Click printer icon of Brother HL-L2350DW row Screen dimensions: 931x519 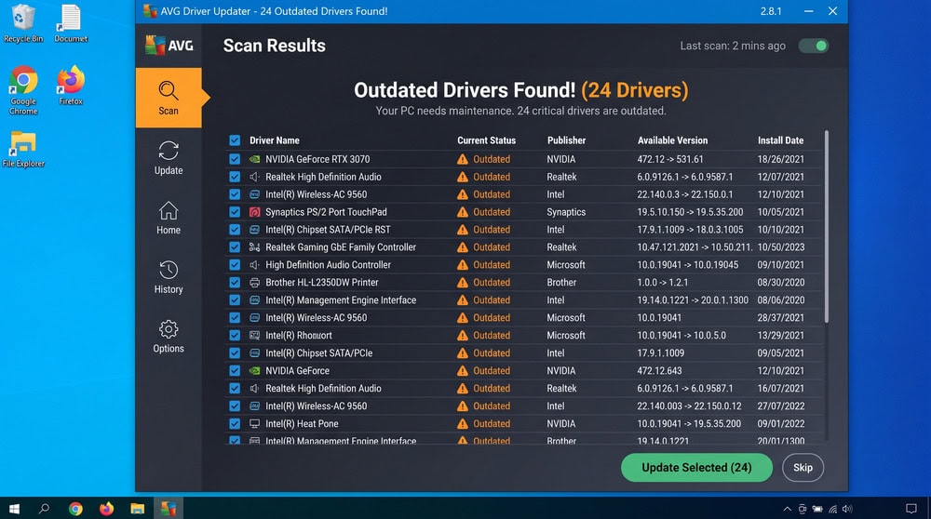click(x=255, y=283)
